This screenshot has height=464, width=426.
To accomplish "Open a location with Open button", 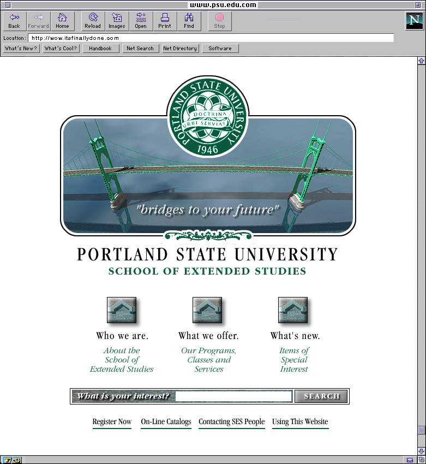I will tap(141, 21).
